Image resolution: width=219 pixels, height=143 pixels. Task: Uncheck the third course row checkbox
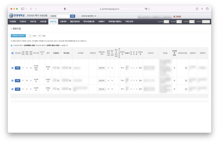pos(12,89)
